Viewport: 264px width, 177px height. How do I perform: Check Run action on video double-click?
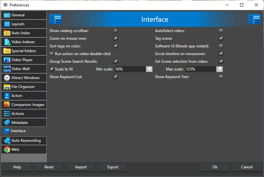(52, 54)
